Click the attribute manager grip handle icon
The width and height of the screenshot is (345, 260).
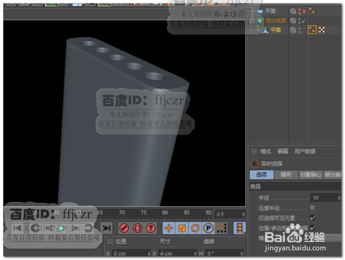point(254,151)
